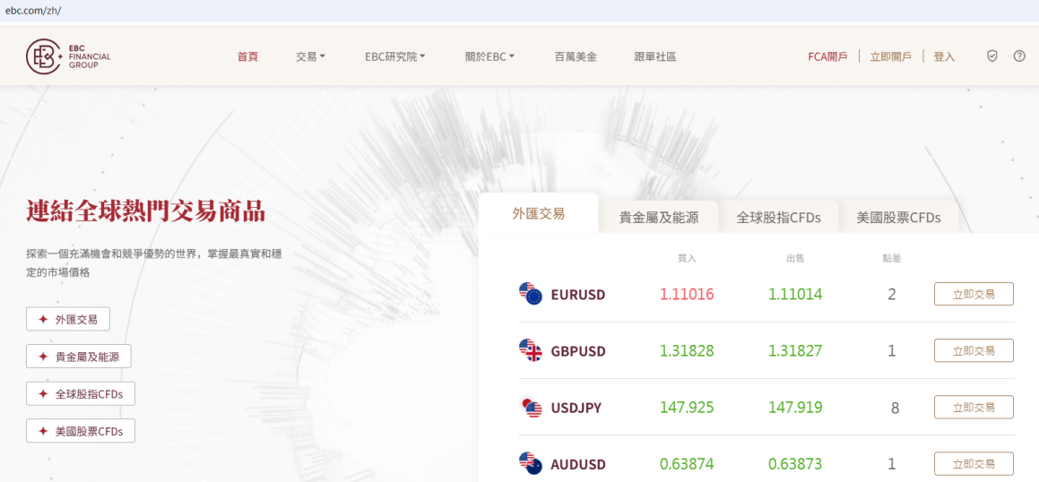Click the left-side 貴金屬及能源 button
Viewport: 1039px width, 482px height.
pyautogui.click(x=78, y=357)
